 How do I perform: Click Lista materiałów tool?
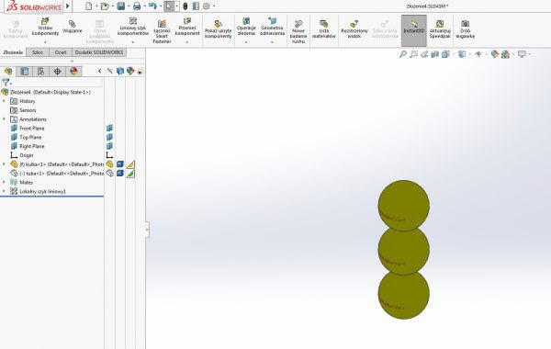coord(323,29)
